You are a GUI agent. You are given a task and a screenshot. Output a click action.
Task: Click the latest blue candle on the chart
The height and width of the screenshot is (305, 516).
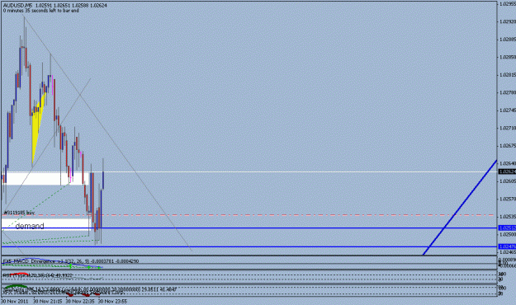(103, 180)
